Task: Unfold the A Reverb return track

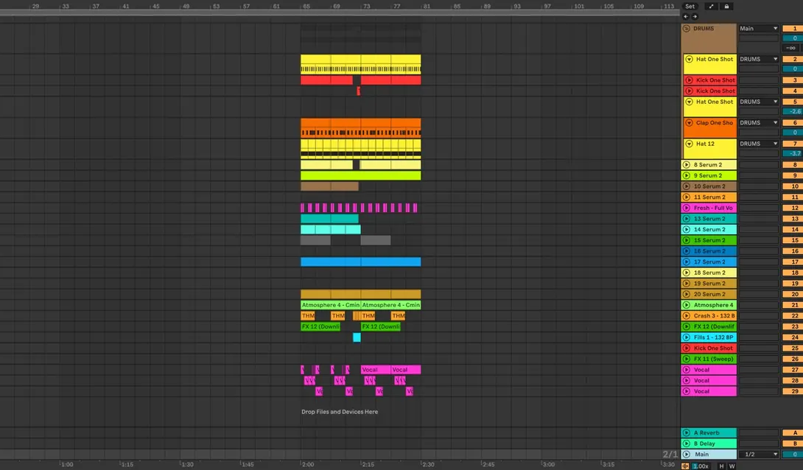Action: tap(687, 432)
